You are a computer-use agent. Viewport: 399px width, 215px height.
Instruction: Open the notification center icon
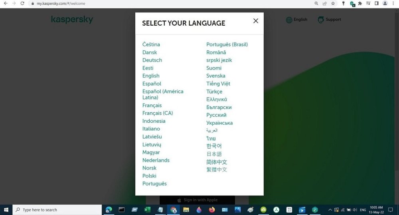pos(391,210)
